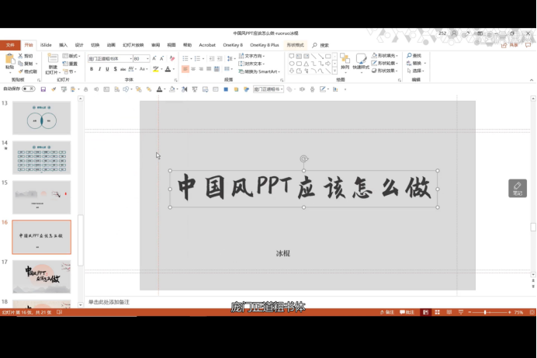The image size is (537, 358).
Task: Toggle Strikethrough abc button
Action: tap(123, 69)
